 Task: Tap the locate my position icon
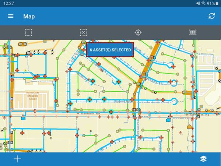click(138, 32)
